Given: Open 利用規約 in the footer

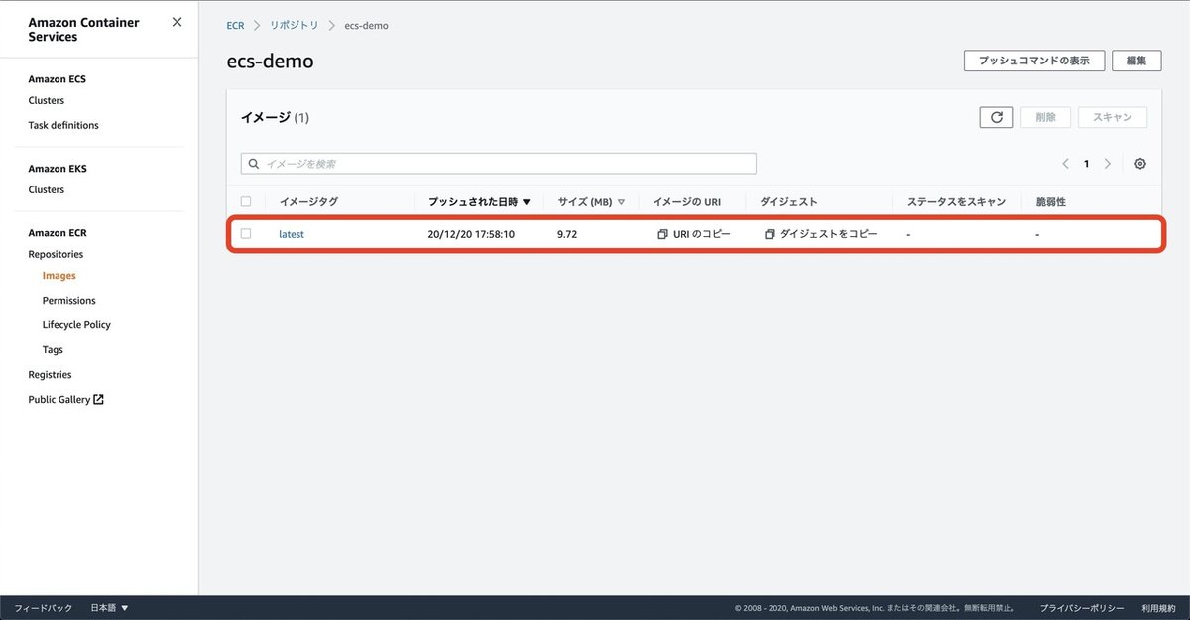Looking at the screenshot, I should [1158, 608].
